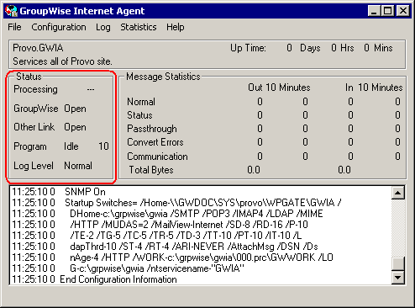This screenshot has height=308, width=415.
Task: Open the File menu
Action: (x=14, y=27)
